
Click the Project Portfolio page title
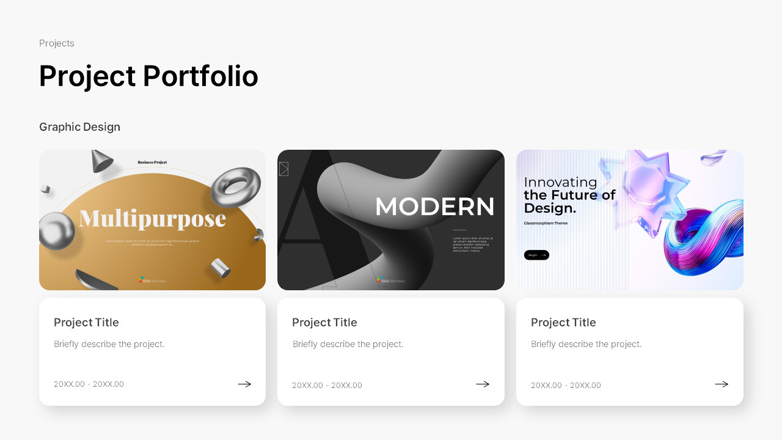pos(148,76)
